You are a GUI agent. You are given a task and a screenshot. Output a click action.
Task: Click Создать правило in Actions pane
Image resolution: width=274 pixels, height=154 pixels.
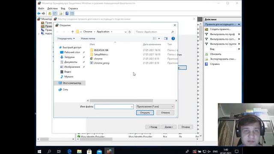(220, 29)
